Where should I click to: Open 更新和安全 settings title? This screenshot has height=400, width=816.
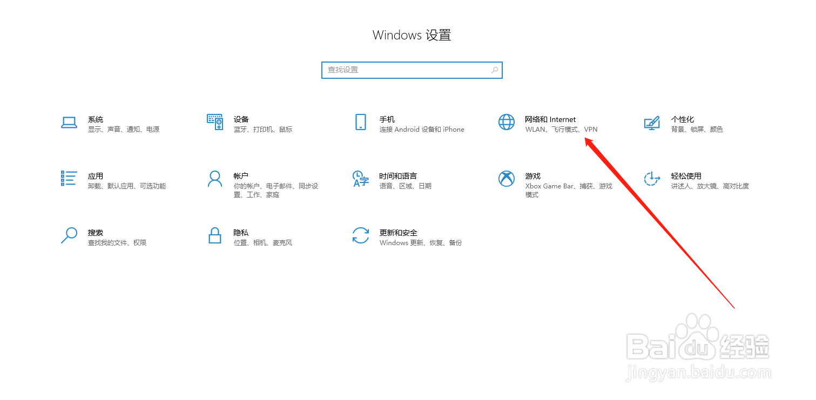coord(399,233)
